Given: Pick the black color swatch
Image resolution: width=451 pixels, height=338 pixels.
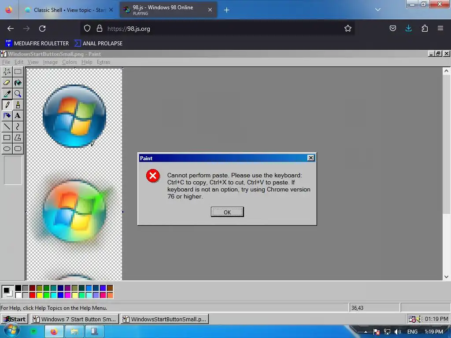Looking at the screenshot, I should click(18, 288).
